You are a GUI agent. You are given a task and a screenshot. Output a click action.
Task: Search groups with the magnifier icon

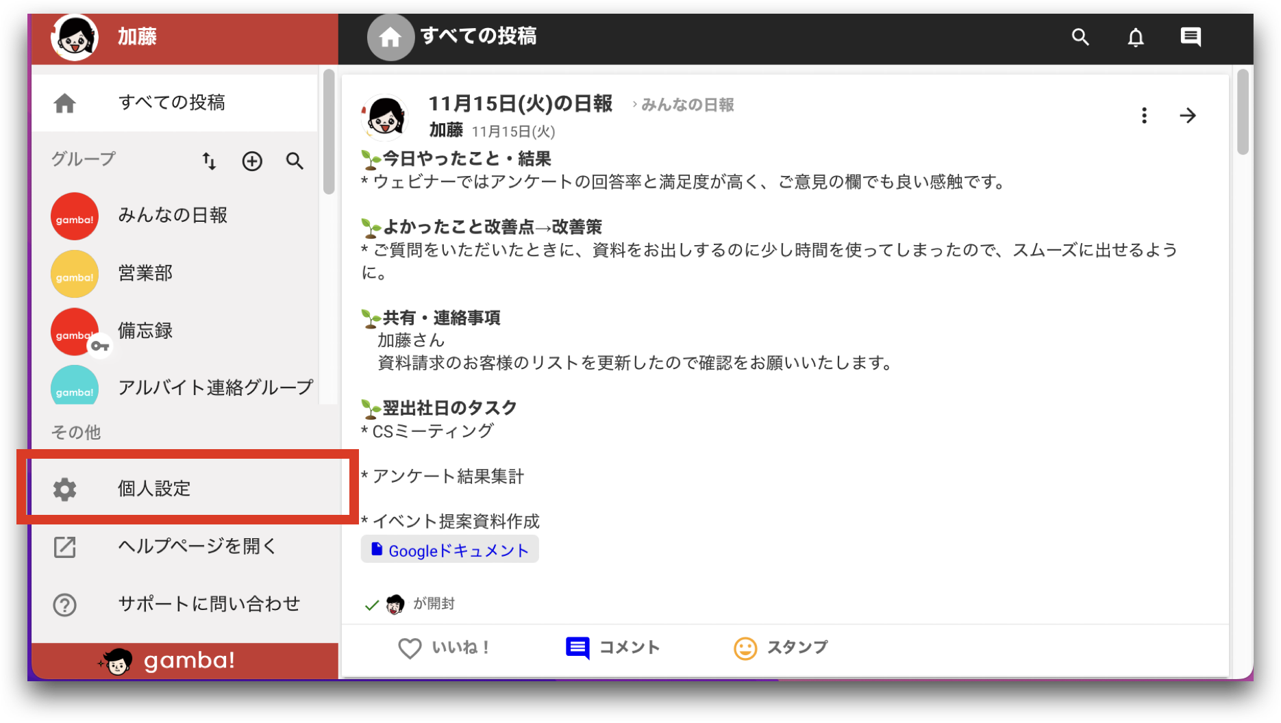(x=295, y=161)
